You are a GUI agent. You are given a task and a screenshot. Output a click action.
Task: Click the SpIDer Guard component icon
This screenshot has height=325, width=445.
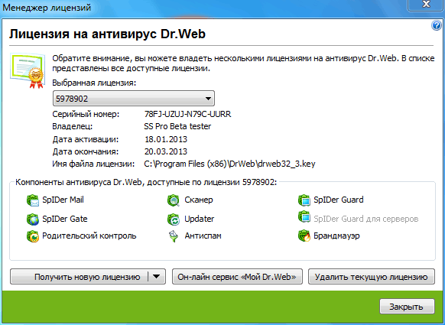coord(304,200)
